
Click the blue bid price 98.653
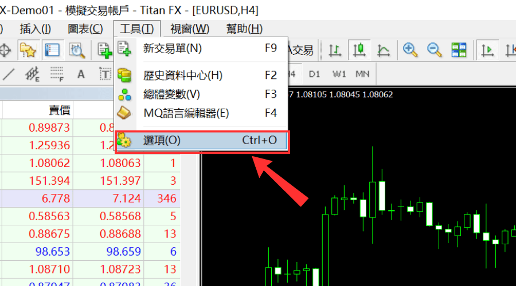(53, 252)
